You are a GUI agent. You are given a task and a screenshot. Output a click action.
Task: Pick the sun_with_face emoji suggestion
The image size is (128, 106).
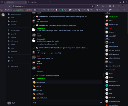point(67,98)
